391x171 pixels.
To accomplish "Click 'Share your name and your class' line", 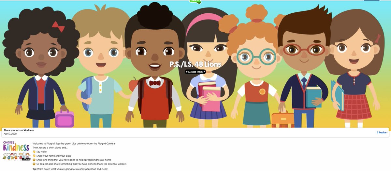I will (x=51, y=156).
